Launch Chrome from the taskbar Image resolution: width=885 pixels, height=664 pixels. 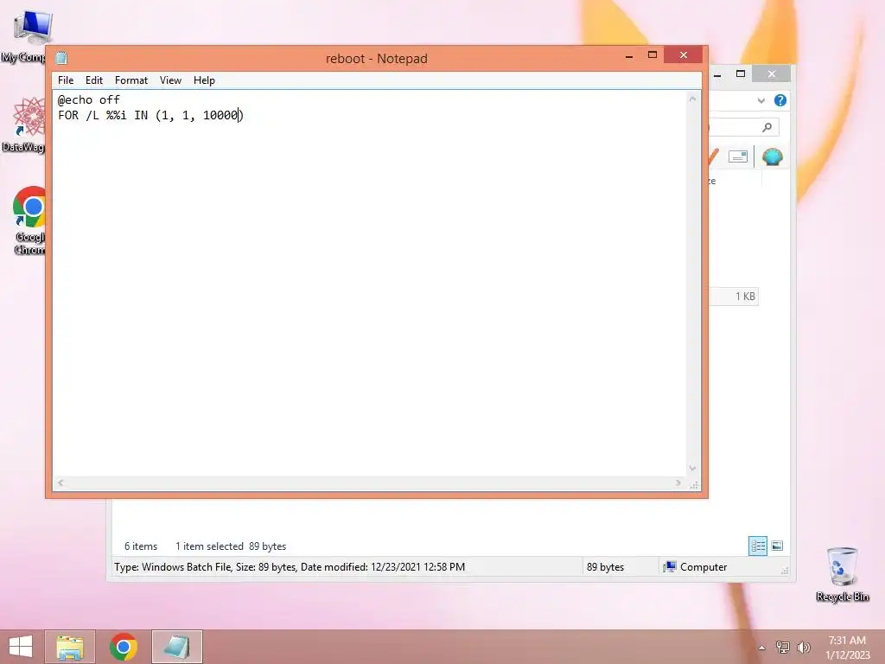(x=123, y=647)
